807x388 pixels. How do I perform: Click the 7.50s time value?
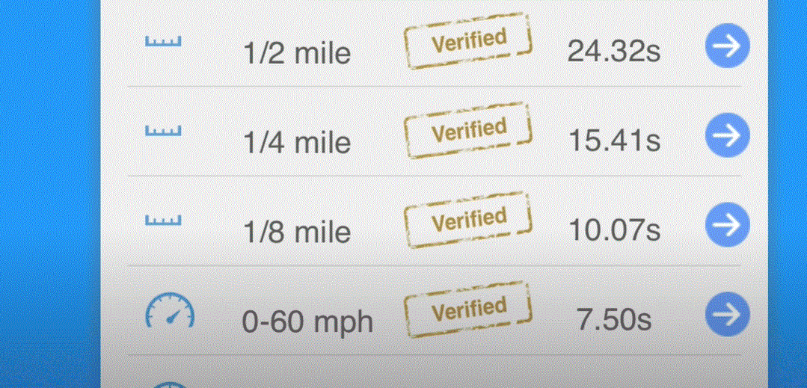pos(614,320)
